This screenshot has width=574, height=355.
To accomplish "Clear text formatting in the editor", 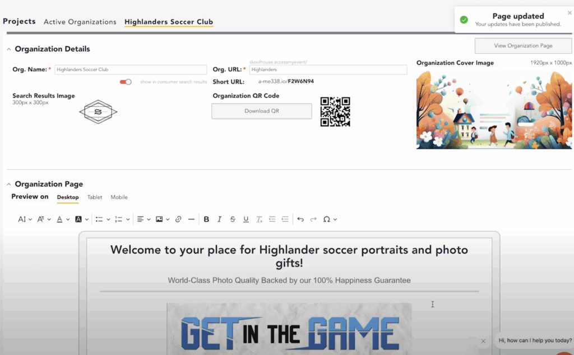I will point(258,219).
